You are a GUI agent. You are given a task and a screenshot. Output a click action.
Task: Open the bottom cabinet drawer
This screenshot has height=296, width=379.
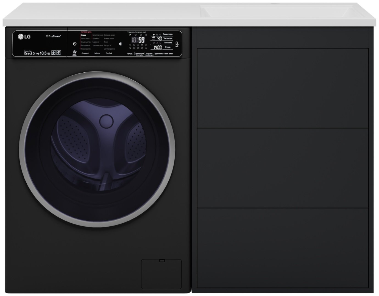point(283,248)
